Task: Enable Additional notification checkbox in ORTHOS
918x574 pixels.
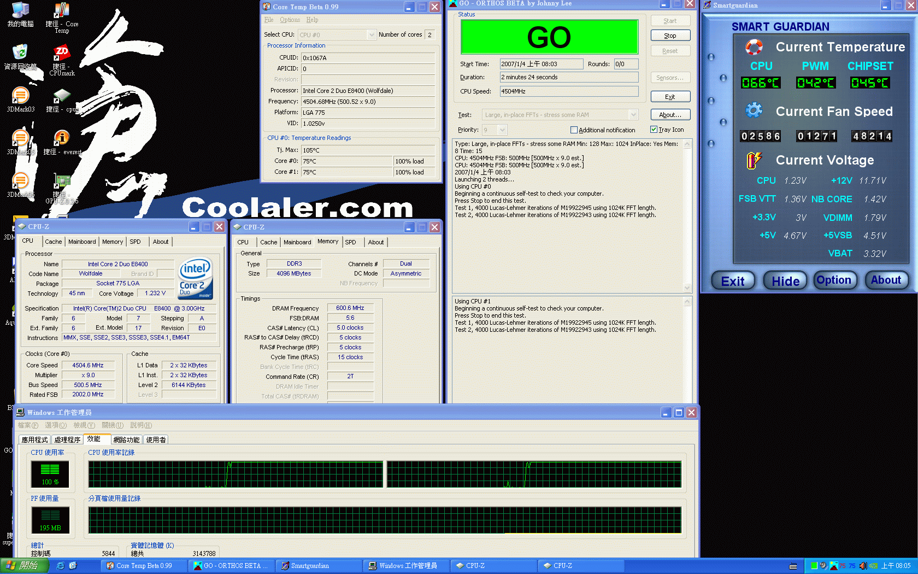Action: coord(574,130)
